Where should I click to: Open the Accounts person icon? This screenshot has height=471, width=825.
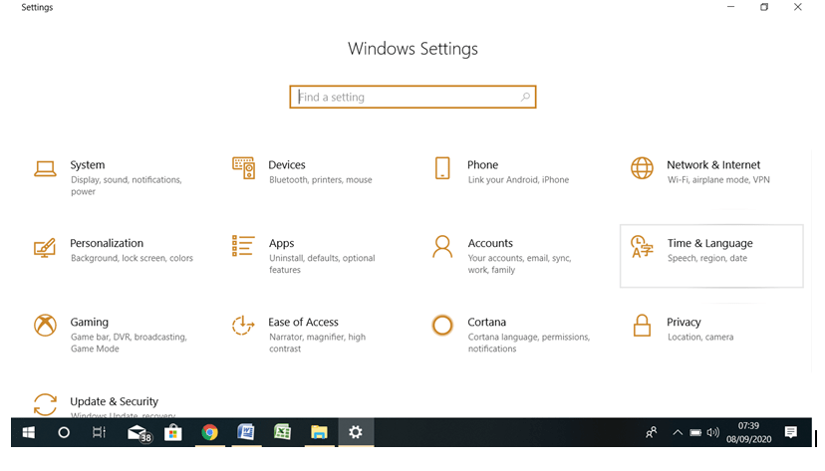tap(442, 247)
